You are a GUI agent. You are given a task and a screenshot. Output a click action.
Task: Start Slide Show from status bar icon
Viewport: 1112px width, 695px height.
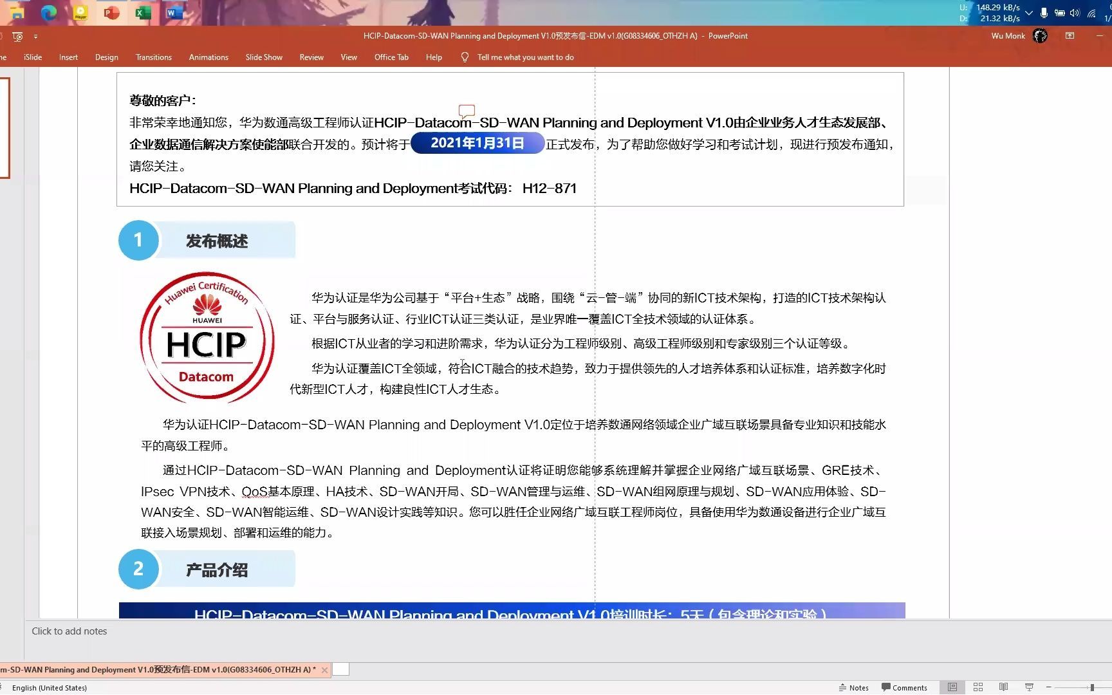tap(1029, 687)
